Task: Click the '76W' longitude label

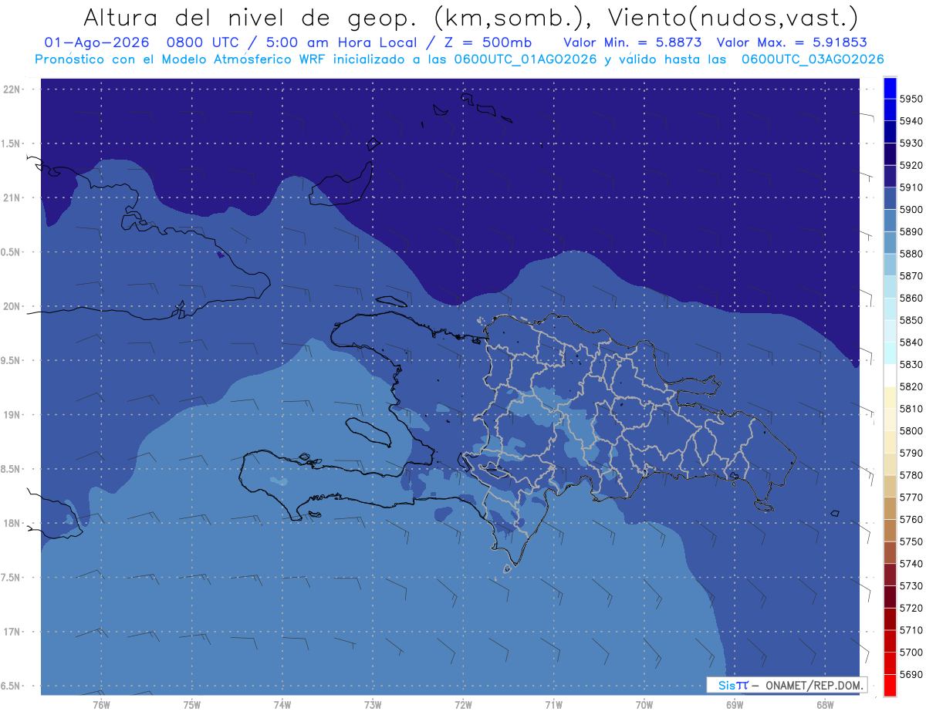Action: coord(101,705)
